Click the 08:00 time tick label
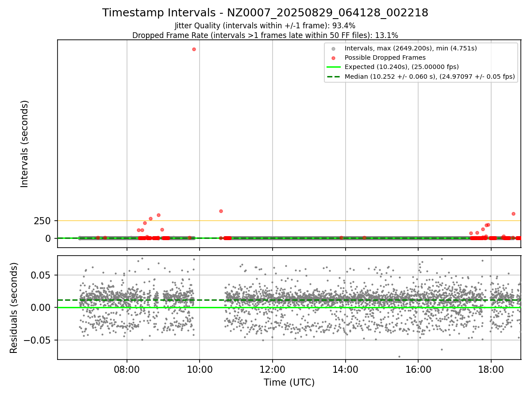Viewport: 531px width, 398px height. coord(127,369)
